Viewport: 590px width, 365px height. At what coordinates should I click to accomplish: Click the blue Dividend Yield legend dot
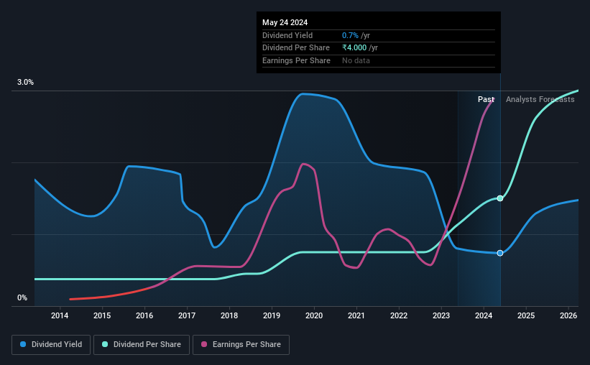point(23,344)
